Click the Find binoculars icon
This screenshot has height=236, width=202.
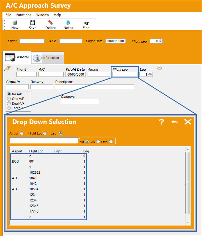[86, 23]
